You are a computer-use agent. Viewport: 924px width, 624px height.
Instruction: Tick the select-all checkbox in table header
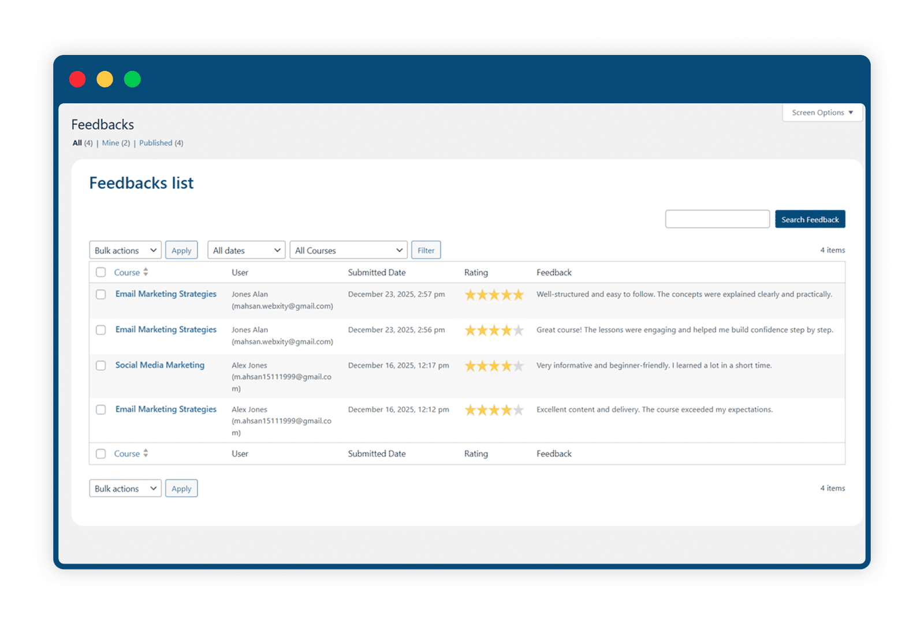pyautogui.click(x=101, y=272)
